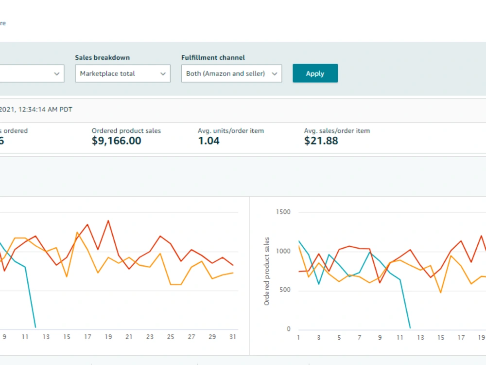
Task: Click the red line peak at day 19
Action: [x=108, y=220]
